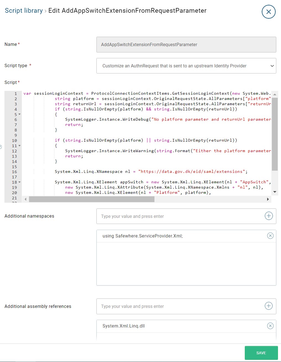Focus the Additional assembly references entry field

click(x=166, y=306)
